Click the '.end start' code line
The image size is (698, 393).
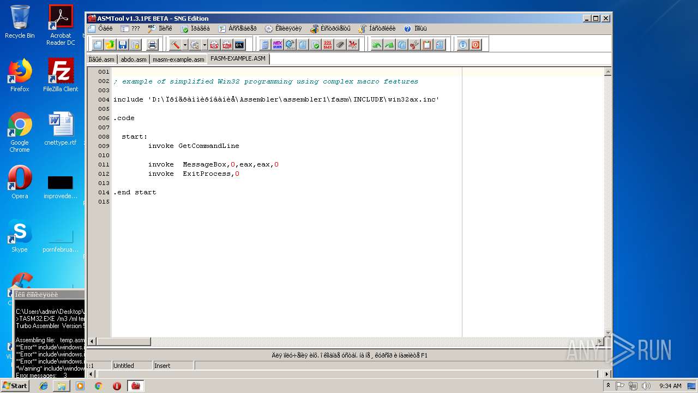click(135, 192)
